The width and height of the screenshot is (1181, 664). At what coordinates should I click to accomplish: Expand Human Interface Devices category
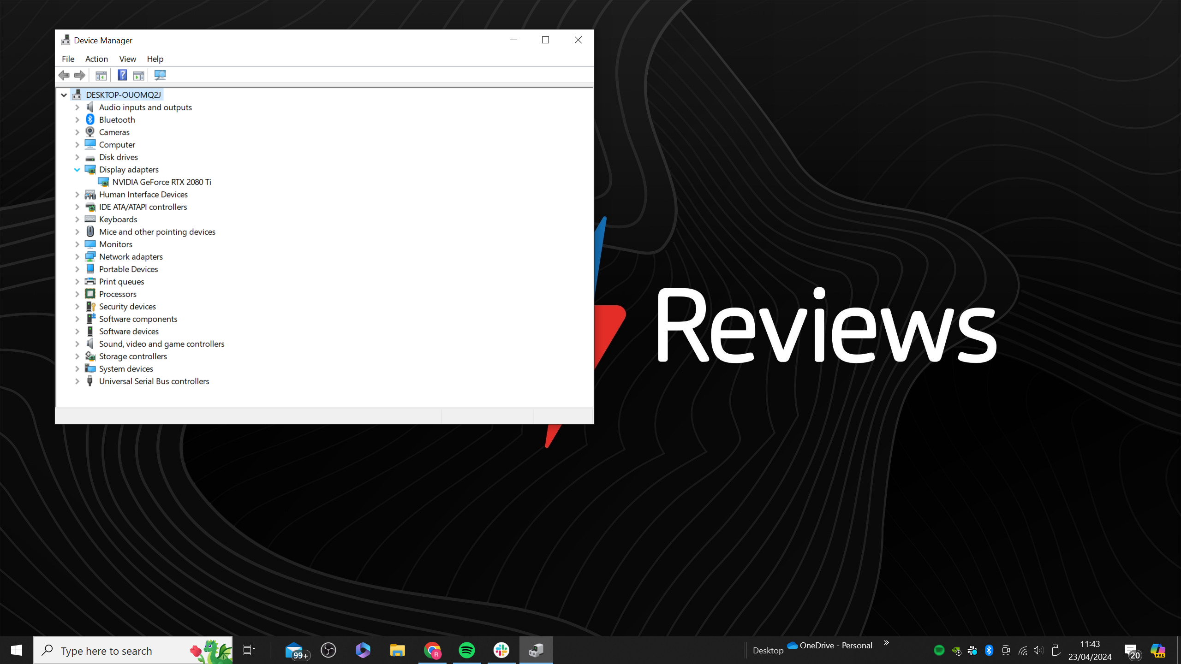[x=77, y=195]
